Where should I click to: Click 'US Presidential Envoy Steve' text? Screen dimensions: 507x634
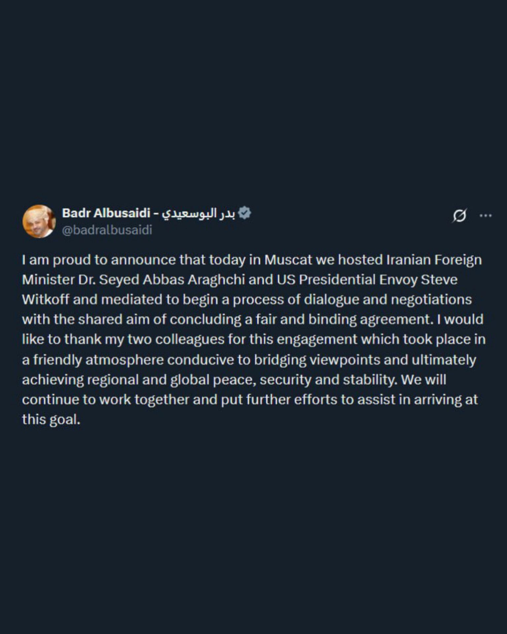[x=367, y=280]
